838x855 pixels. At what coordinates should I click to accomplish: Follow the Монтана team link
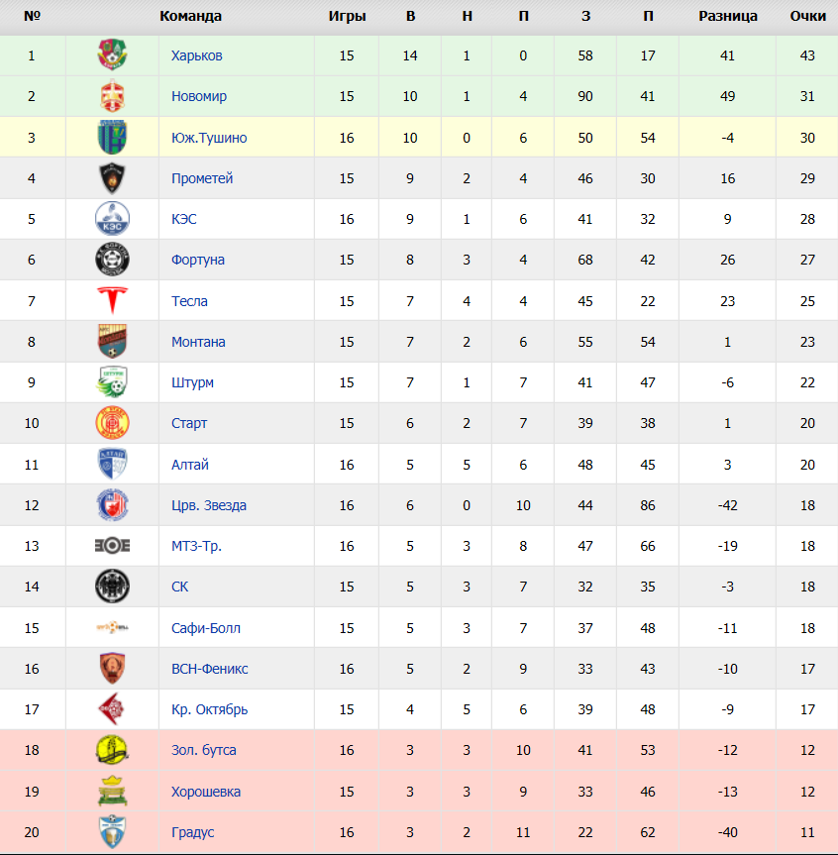tap(198, 343)
